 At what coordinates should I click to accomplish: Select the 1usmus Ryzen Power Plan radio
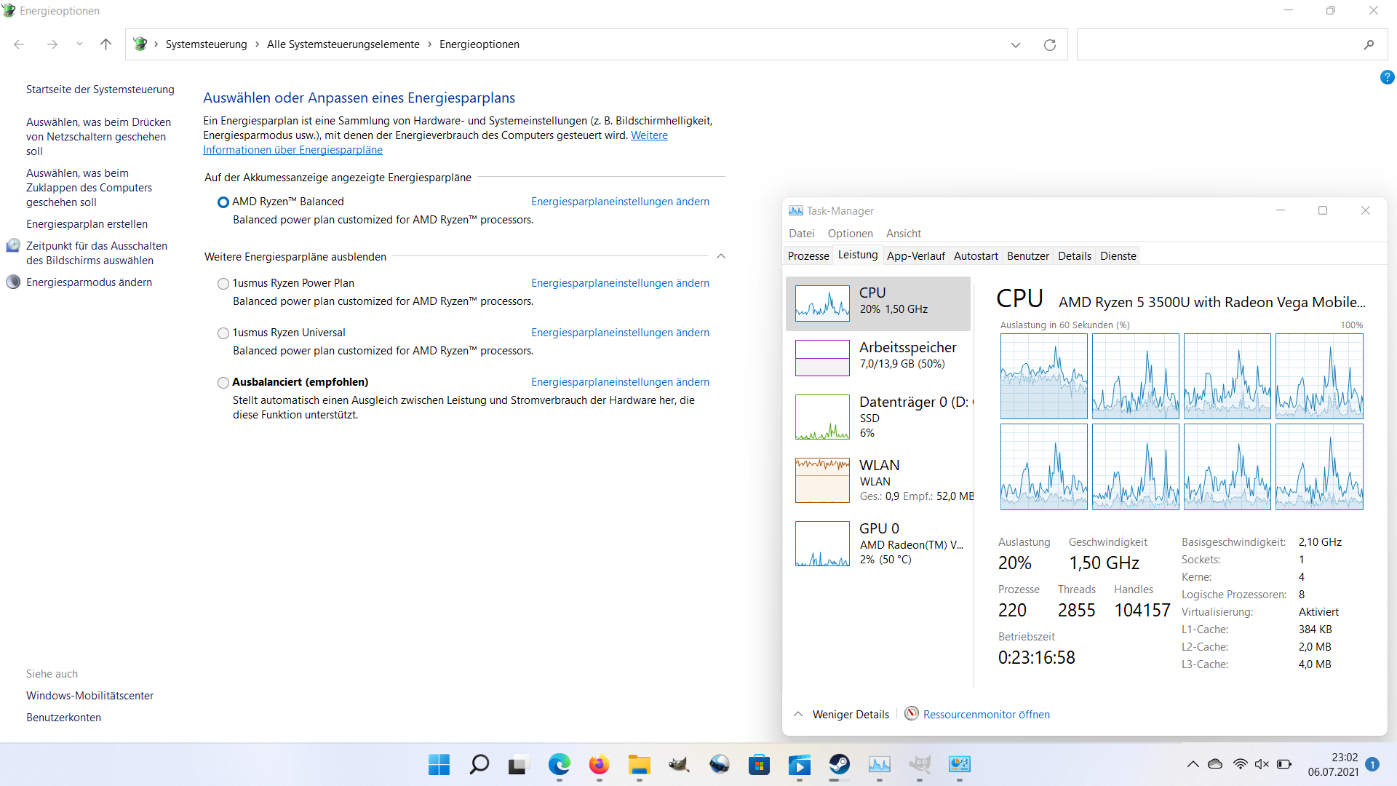[x=223, y=284]
